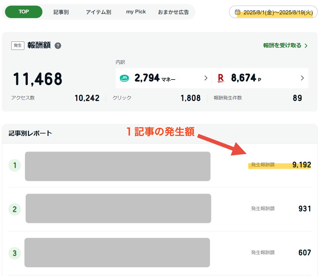
Task: Expand the 2,794 マネー breakdown chevron
Action: (x=206, y=78)
